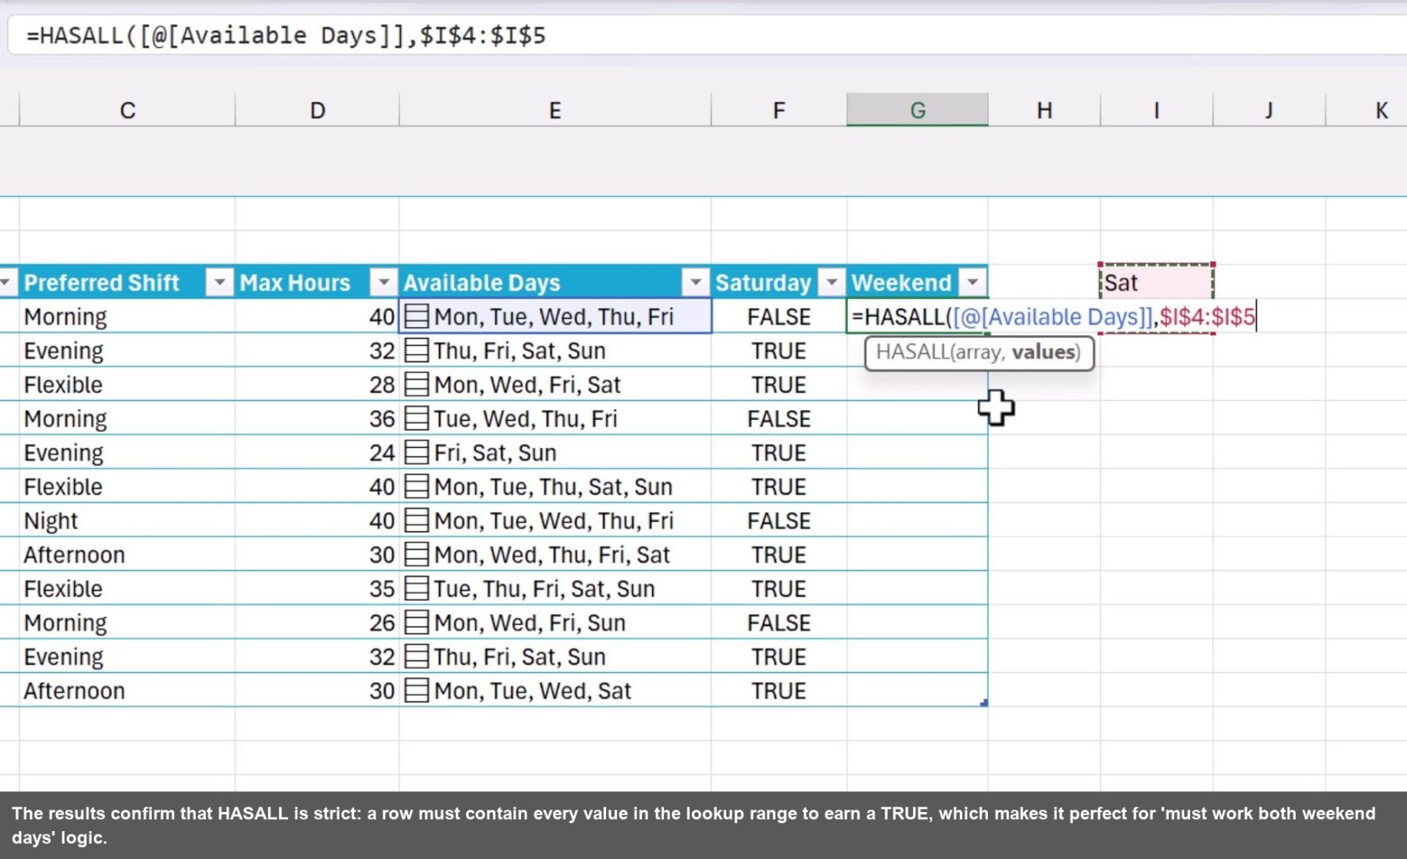This screenshot has width=1407, height=859.
Task: Select column E header
Action: pos(555,110)
